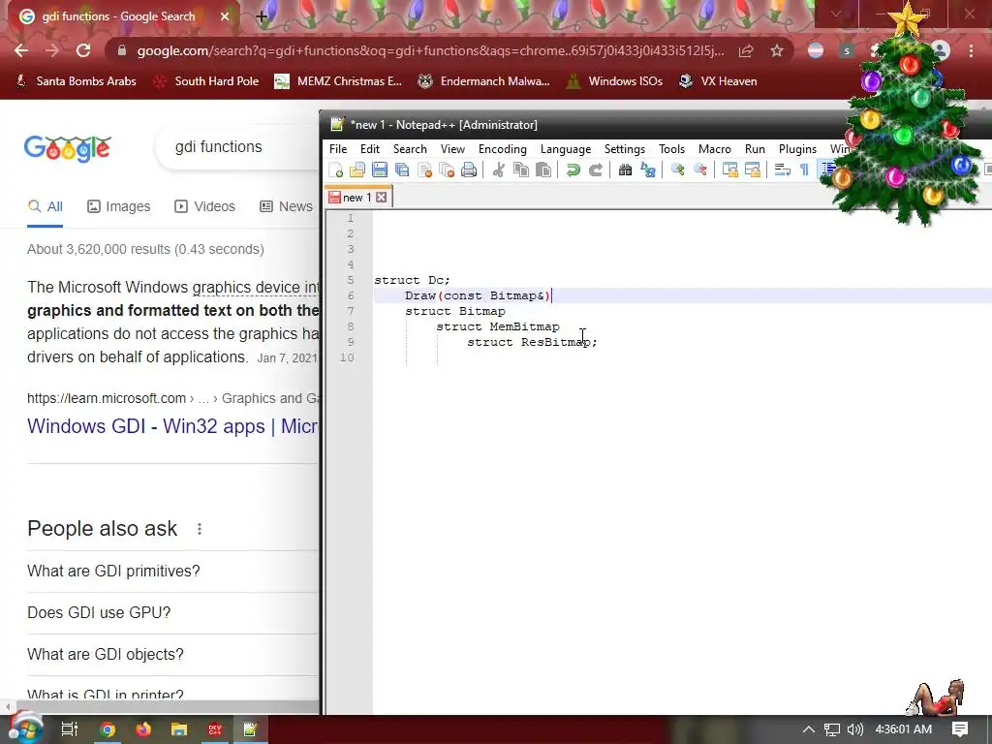Print the document via Notepad++ toolbar
Screen dimensions: 992x744
(469, 170)
